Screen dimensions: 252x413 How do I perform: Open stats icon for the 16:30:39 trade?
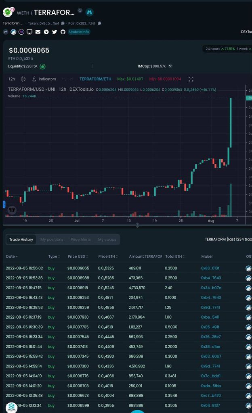[248, 327]
